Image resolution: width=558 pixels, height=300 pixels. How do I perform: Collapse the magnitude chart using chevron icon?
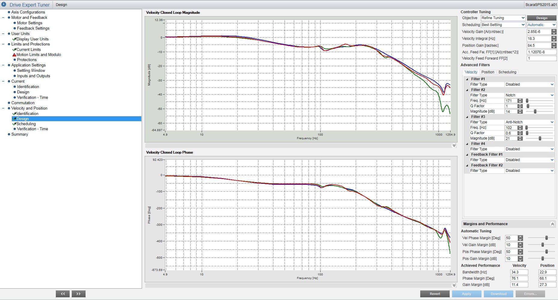(x=454, y=146)
